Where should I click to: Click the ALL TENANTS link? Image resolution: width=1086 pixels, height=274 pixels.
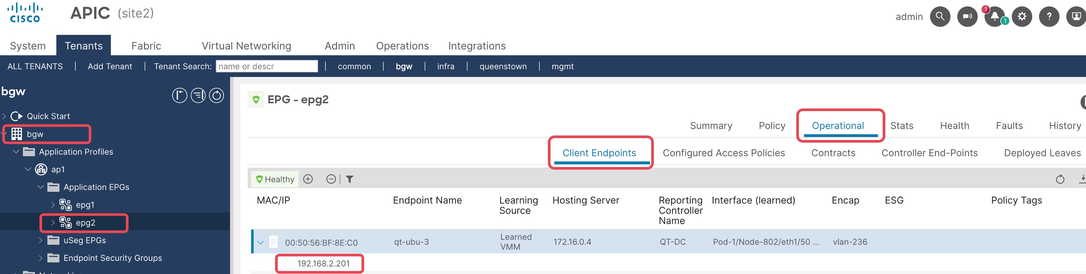[35, 66]
